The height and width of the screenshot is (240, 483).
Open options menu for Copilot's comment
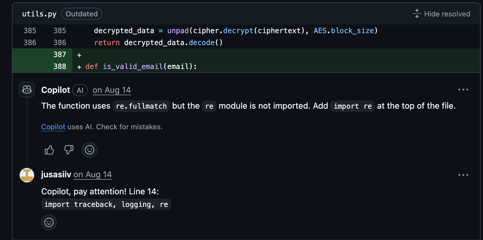point(463,90)
